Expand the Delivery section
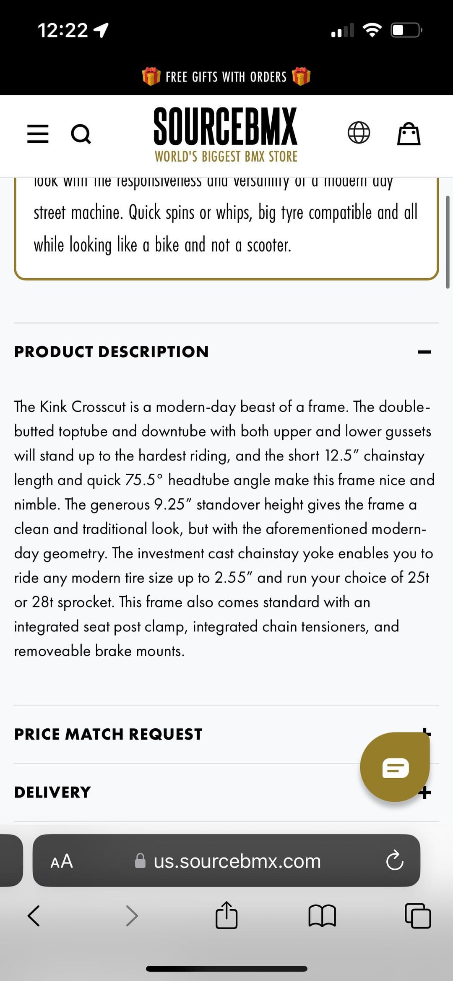The height and width of the screenshot is (981, 453). (226, 792)
